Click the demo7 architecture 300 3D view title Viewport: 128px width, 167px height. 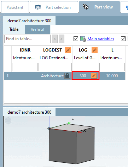pos(29,112)
